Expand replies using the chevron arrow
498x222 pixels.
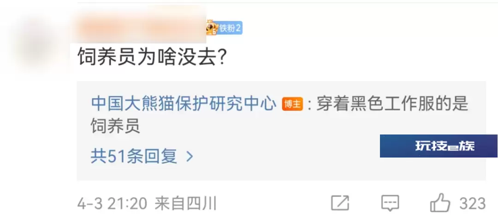tap(190, 156)
